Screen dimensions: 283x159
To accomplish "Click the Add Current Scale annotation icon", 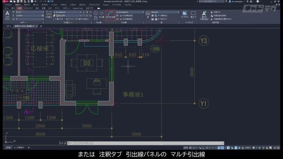I will tap(204, 13).
